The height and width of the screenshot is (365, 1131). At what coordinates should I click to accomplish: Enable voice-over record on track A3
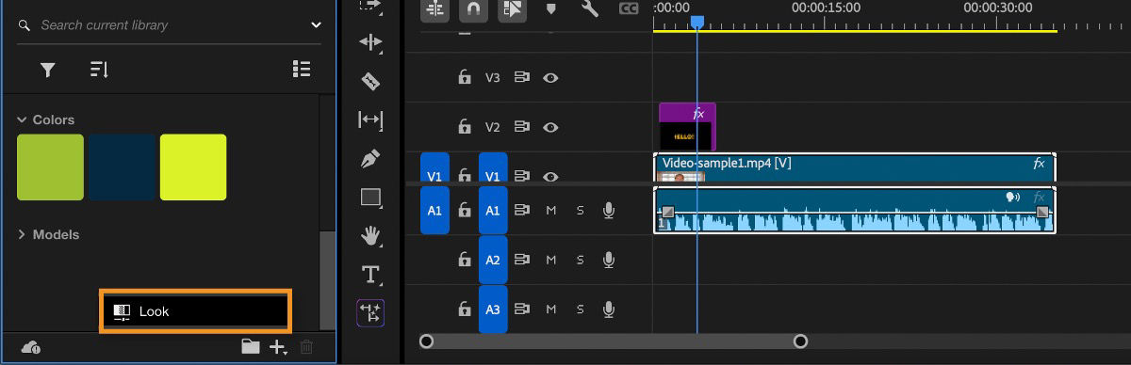(x=609, y=309)
